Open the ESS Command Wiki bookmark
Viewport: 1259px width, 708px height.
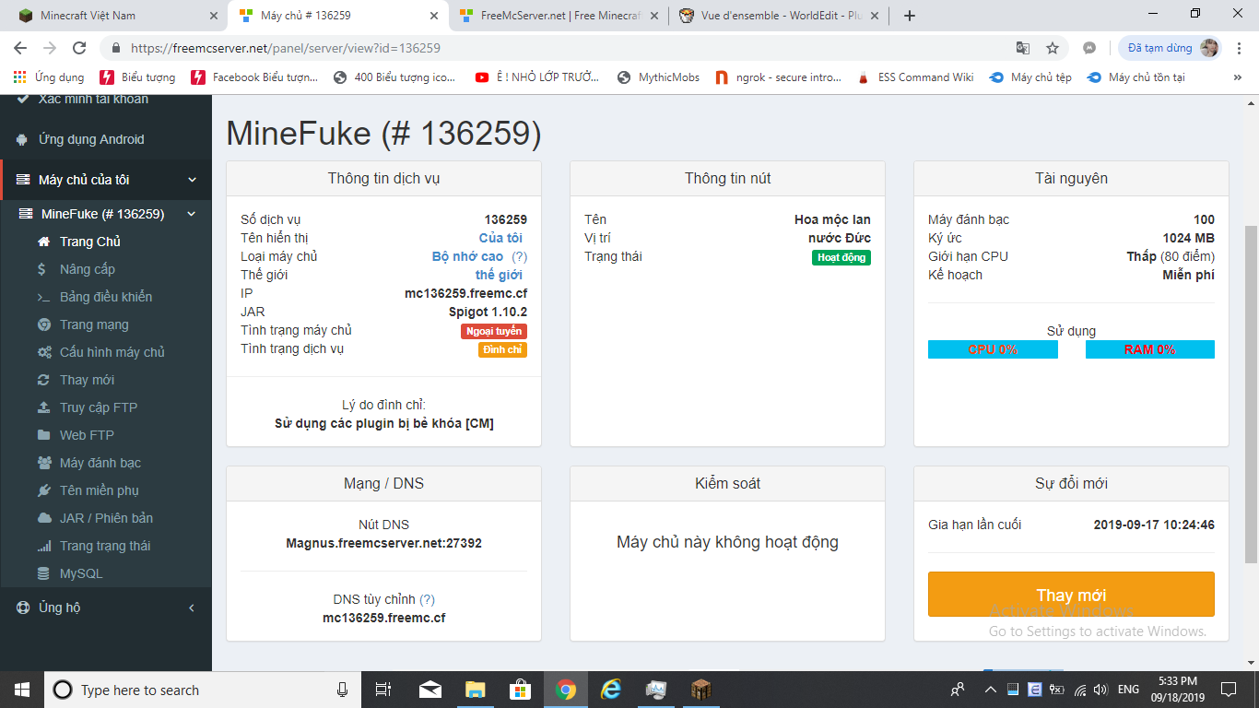click(915, 77)
